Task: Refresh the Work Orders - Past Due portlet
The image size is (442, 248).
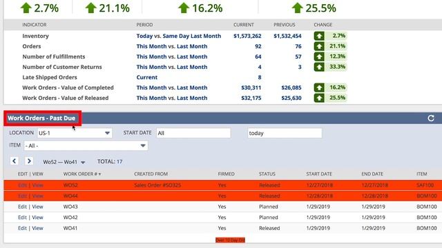Action: pyautogui.click(x=431, y=118)
